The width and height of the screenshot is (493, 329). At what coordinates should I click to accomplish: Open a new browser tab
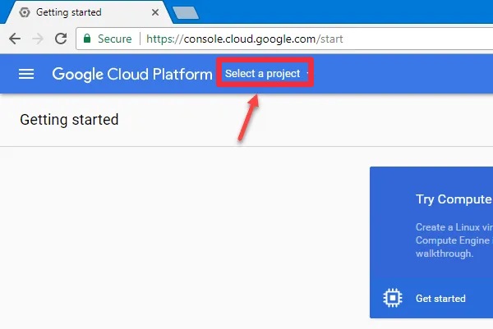tap(186, 12)
